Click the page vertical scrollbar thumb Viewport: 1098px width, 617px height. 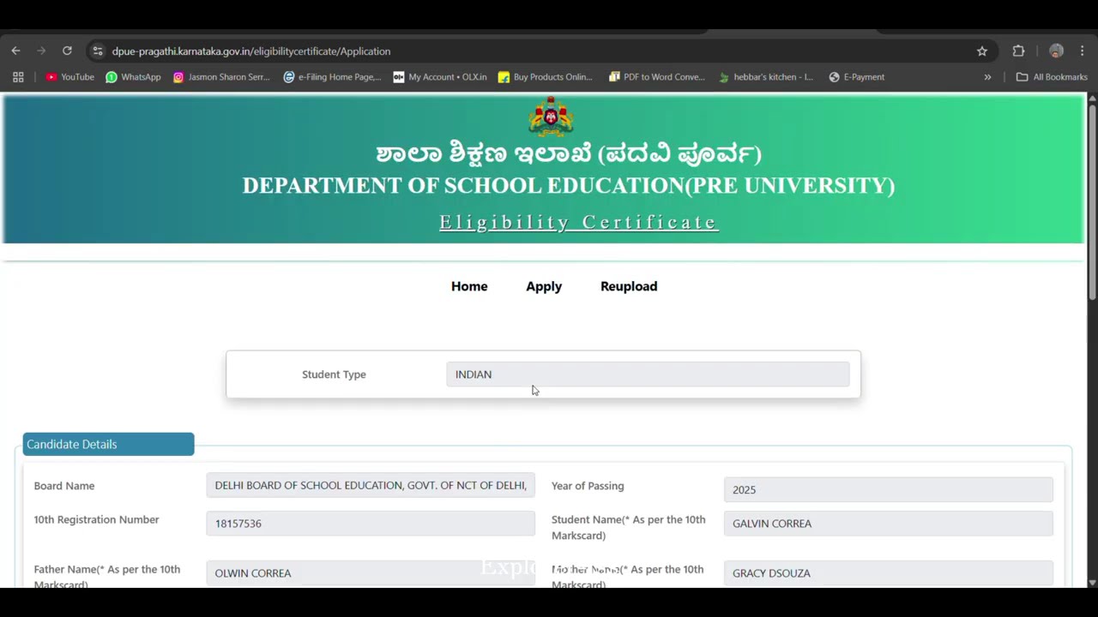[1092, 201]
